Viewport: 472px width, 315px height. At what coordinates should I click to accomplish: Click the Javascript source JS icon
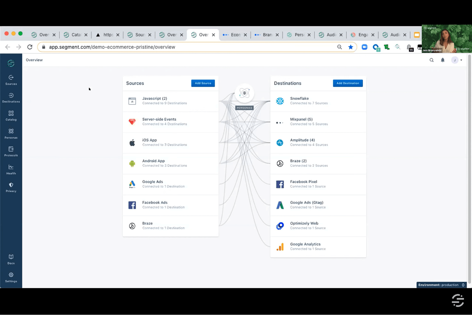(x=132, y=101)
